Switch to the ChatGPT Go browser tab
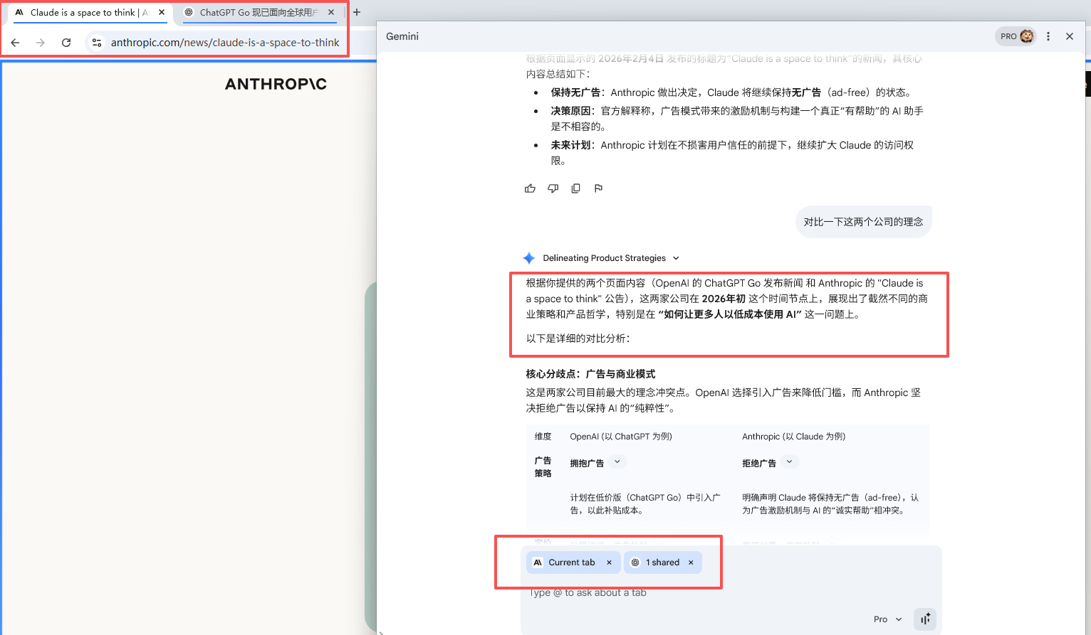This screenshot has height=635, width=1091. click(259, 12)
